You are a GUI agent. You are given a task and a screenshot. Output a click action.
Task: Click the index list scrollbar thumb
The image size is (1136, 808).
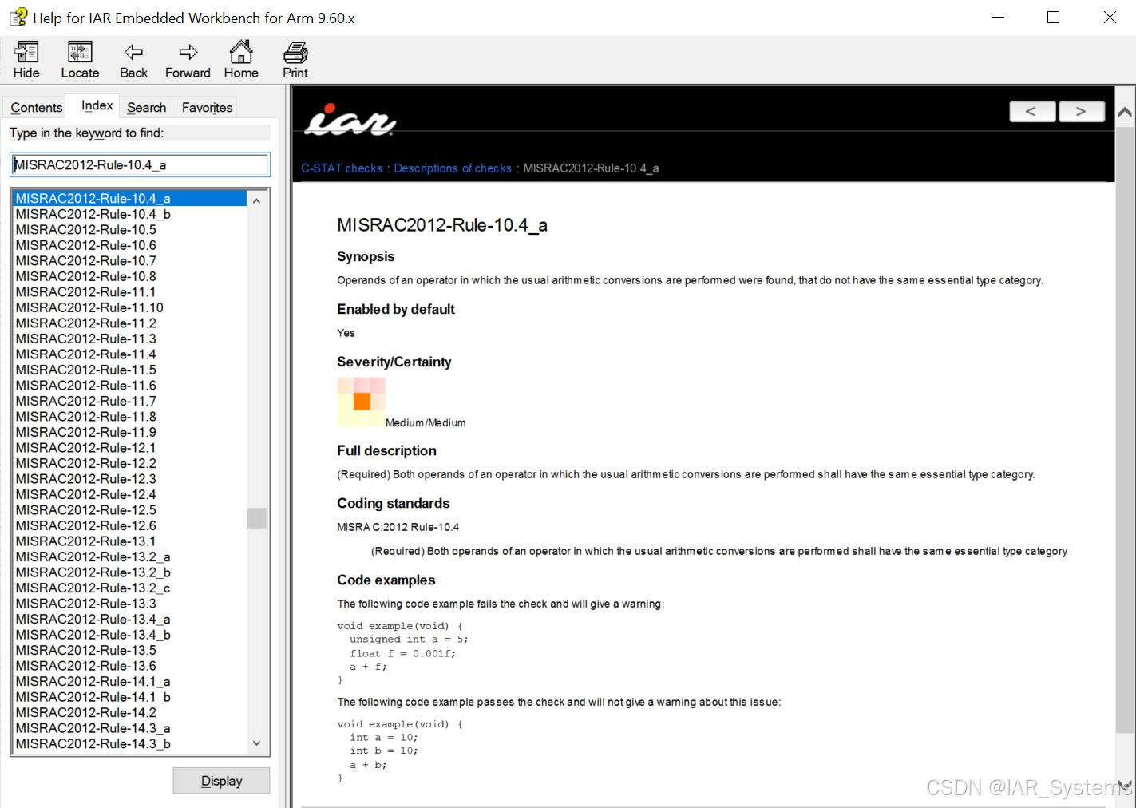pos(256,518)
